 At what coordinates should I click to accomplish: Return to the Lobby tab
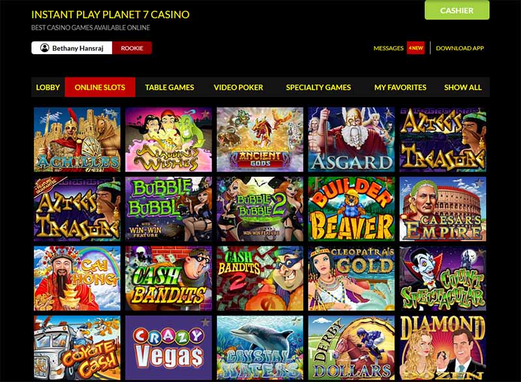(48, 87)
